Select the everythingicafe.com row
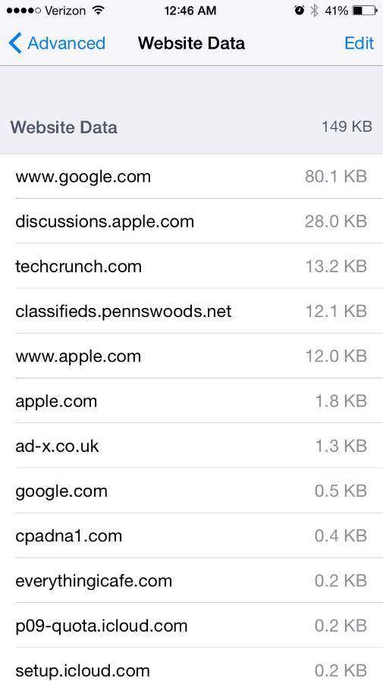Screen dimensions: 383x681 (x=191, y=580)
